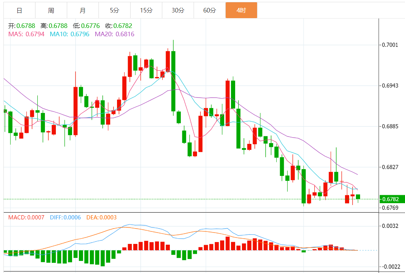Click the closing price 收:0.6782 value

click(119, 26)
